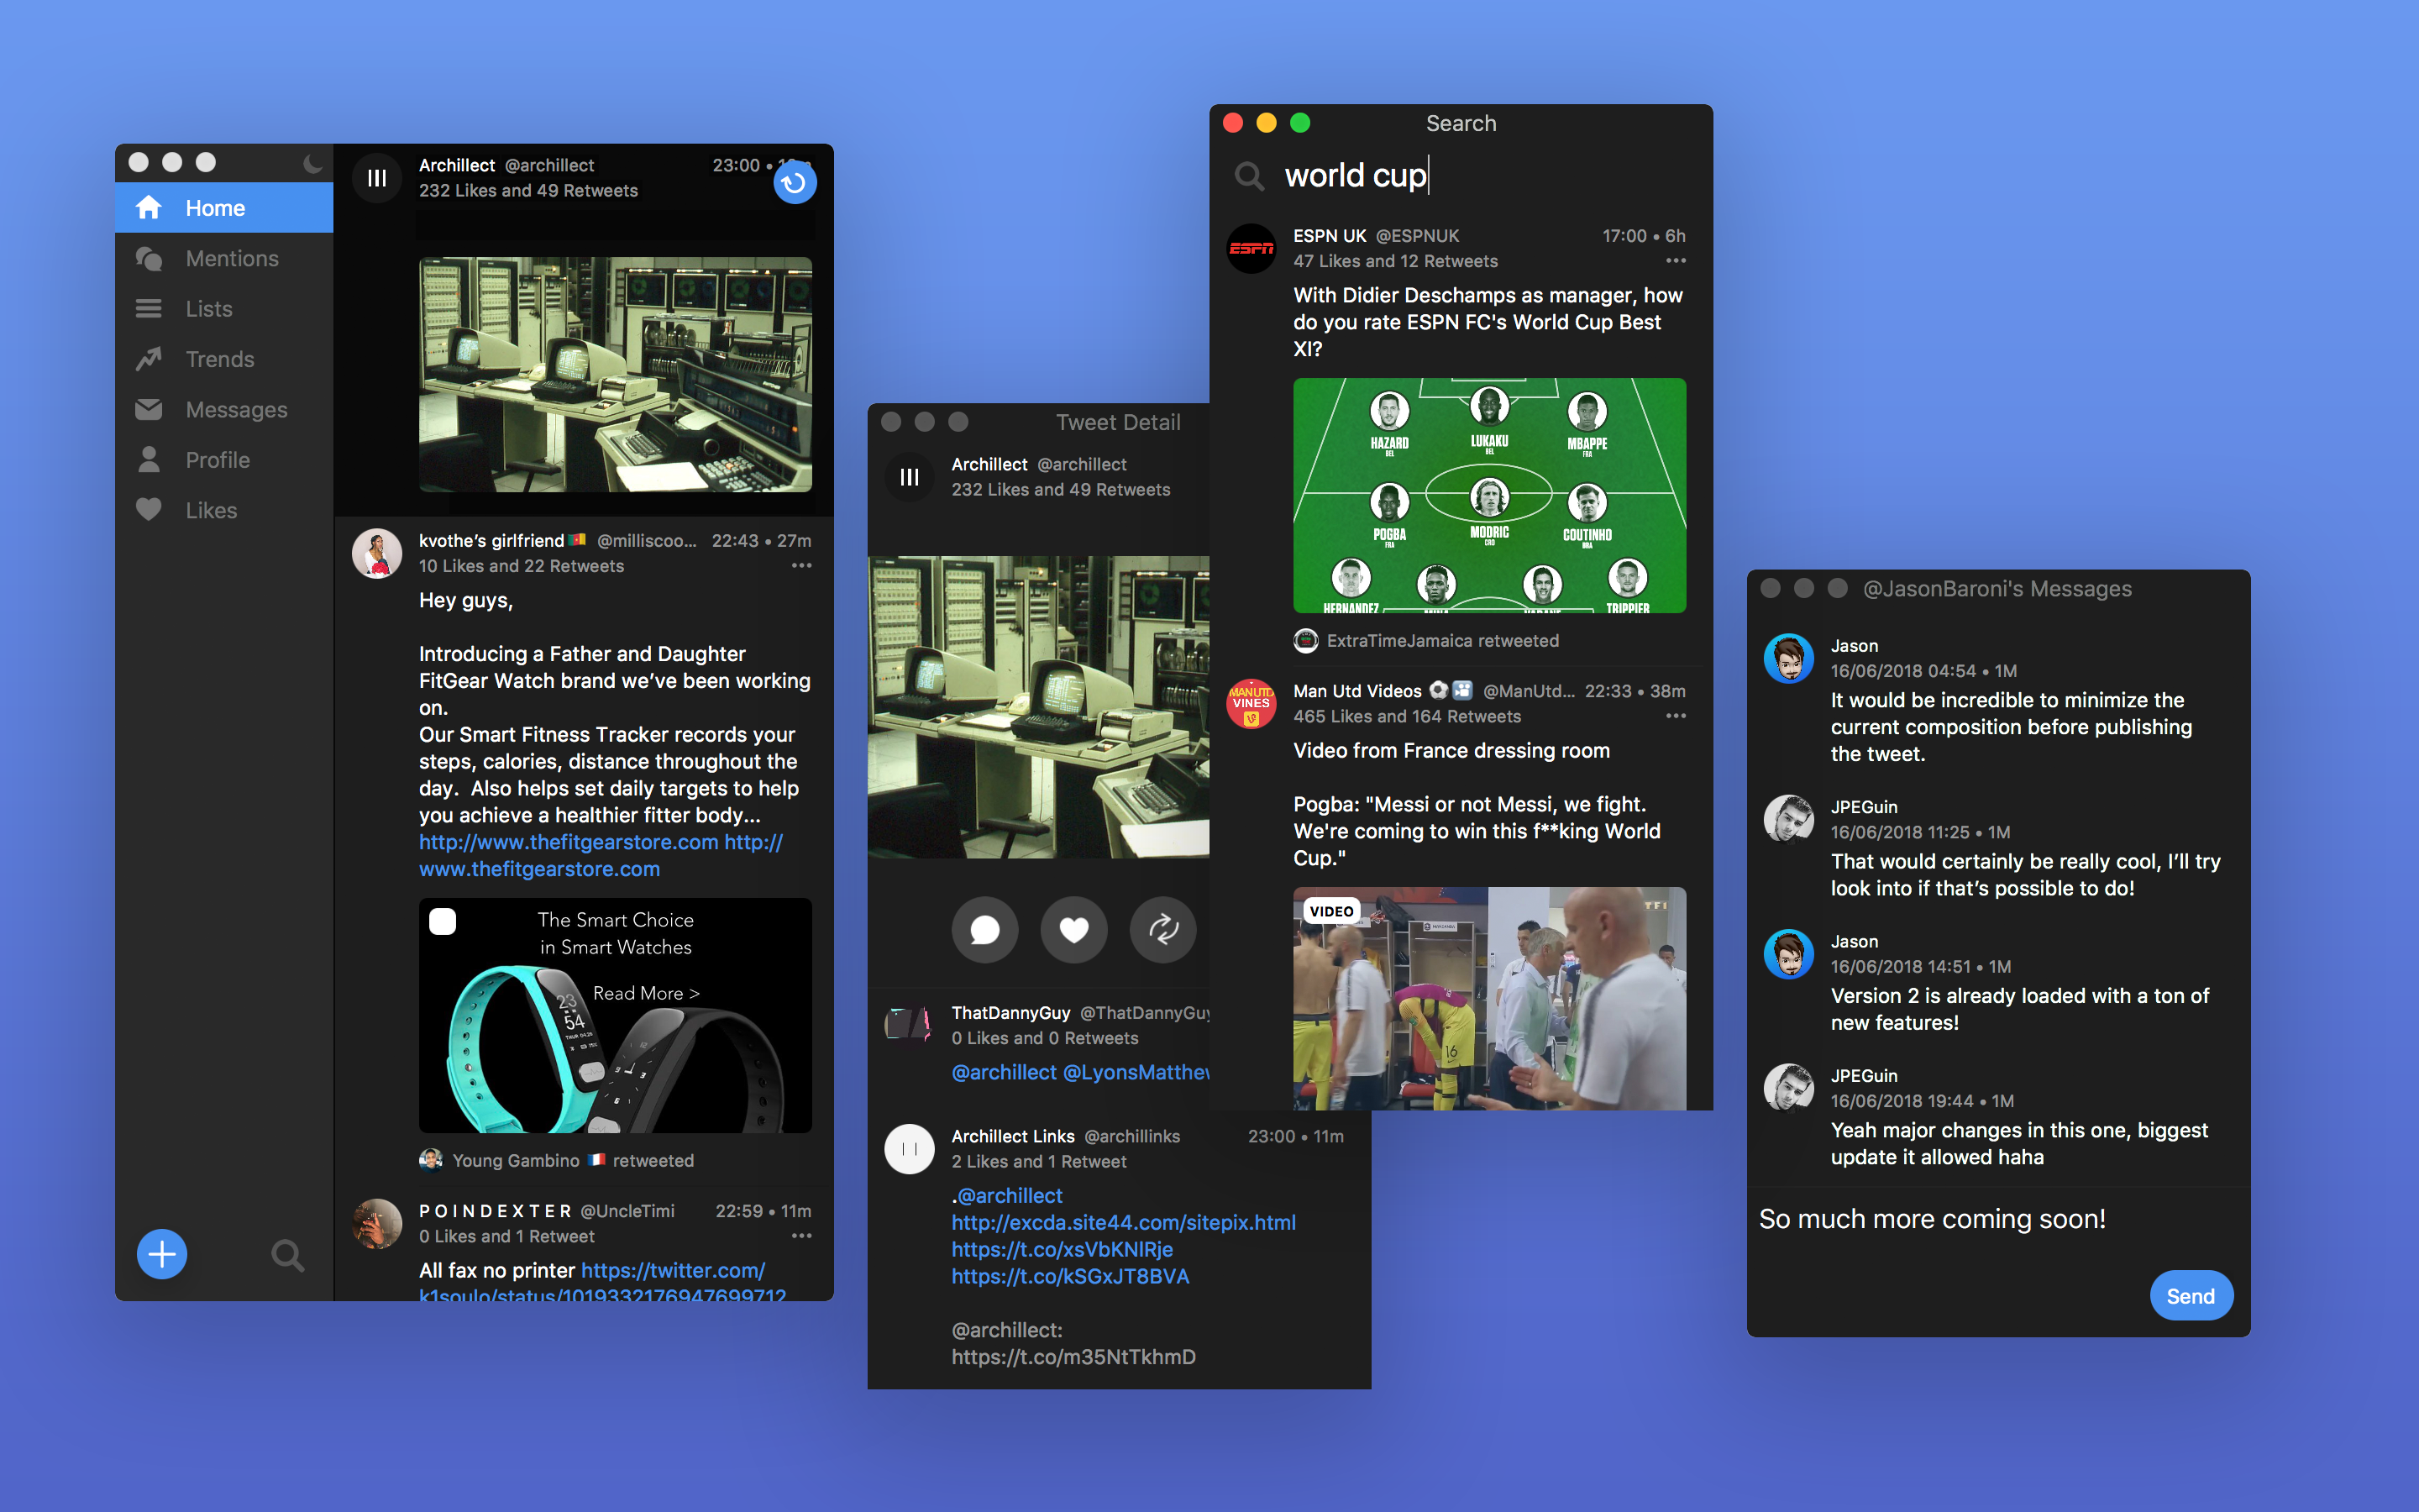Click the refresh timeline circular arrow icon
2419x1512 pixels.
coord(795,183)
